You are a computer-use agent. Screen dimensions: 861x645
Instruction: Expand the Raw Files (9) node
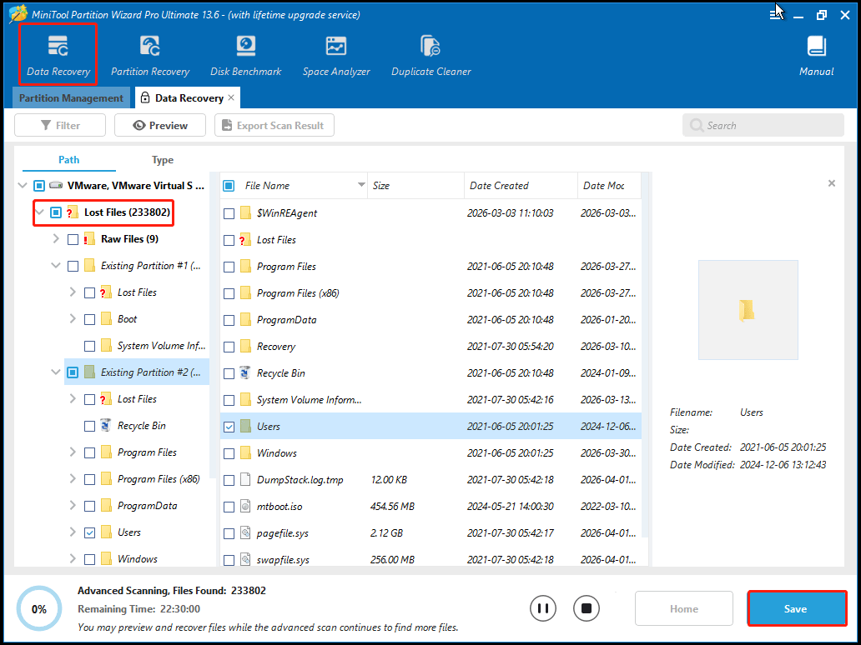(55, 238)
